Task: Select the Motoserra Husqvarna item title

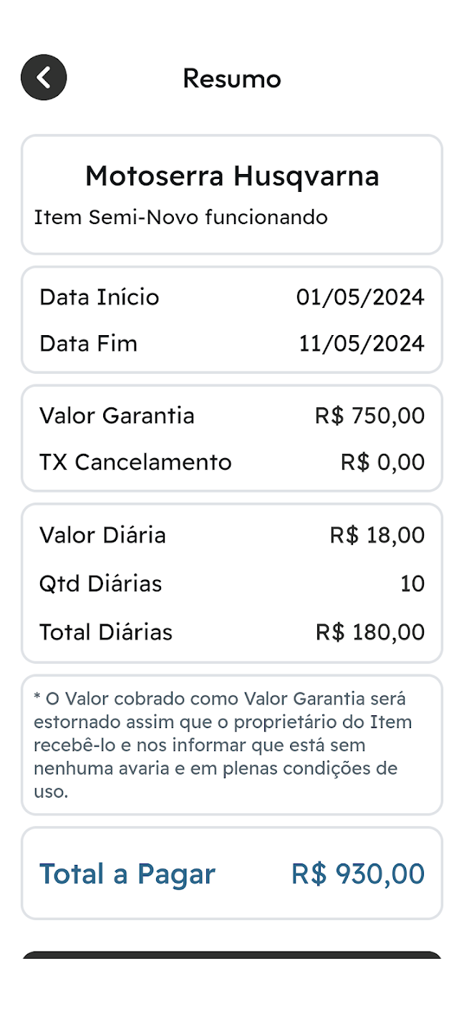Action: [232, 176]
